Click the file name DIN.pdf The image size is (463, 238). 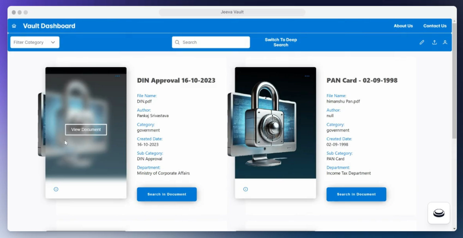(x=144, y=101)
